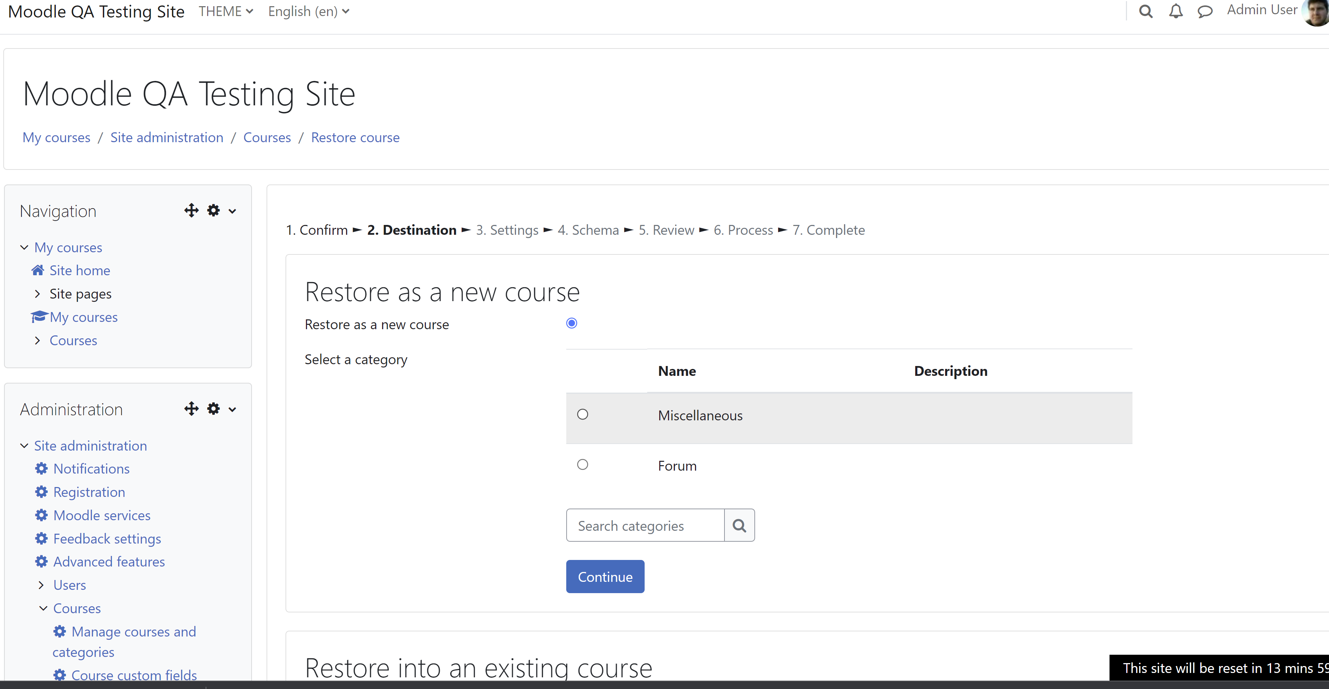
Task: Click magnifier button for Search categories
Action: click(739, 525)
